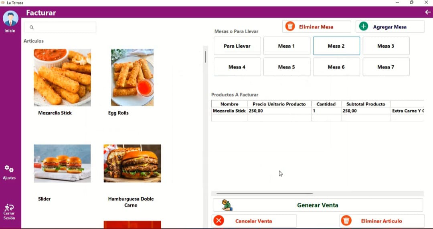Close the La Terraza window
Viewport: 433px width, 229px height.
coord(426,2)
